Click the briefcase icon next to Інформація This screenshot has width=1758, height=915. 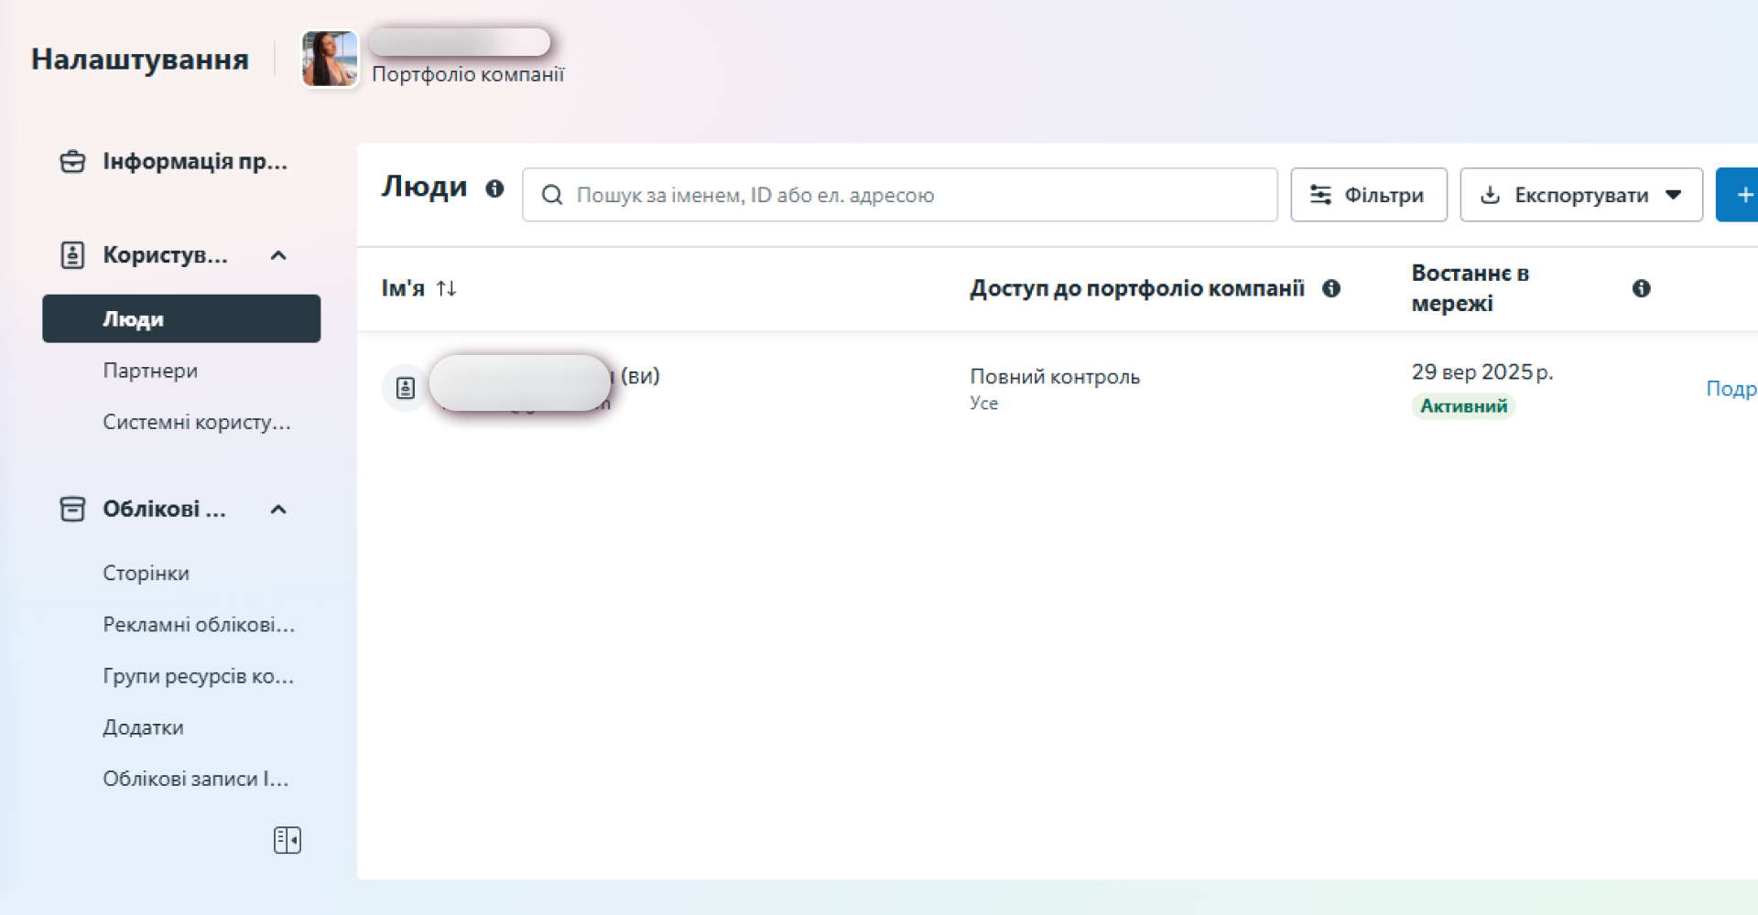(73, 161)
